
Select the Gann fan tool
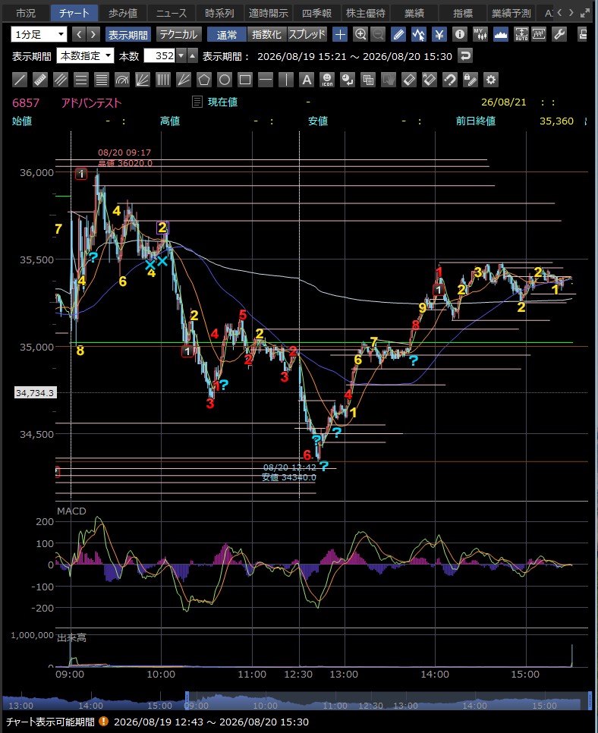[x=184, y=80]
